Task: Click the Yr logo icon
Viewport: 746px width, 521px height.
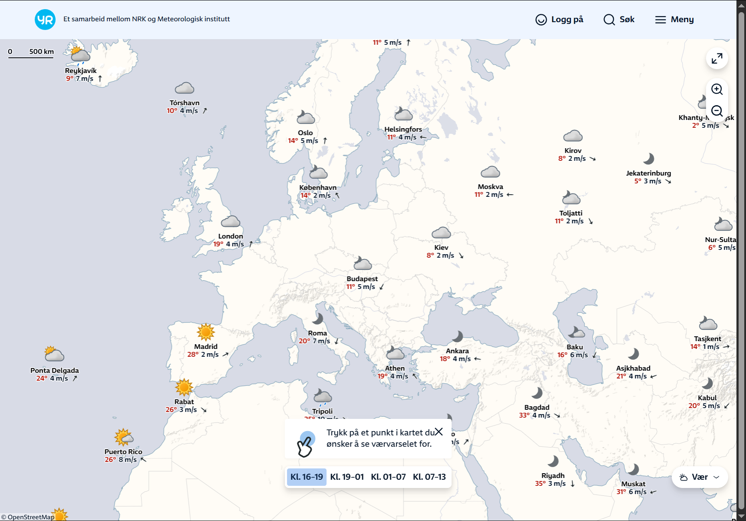Action: 45,20
